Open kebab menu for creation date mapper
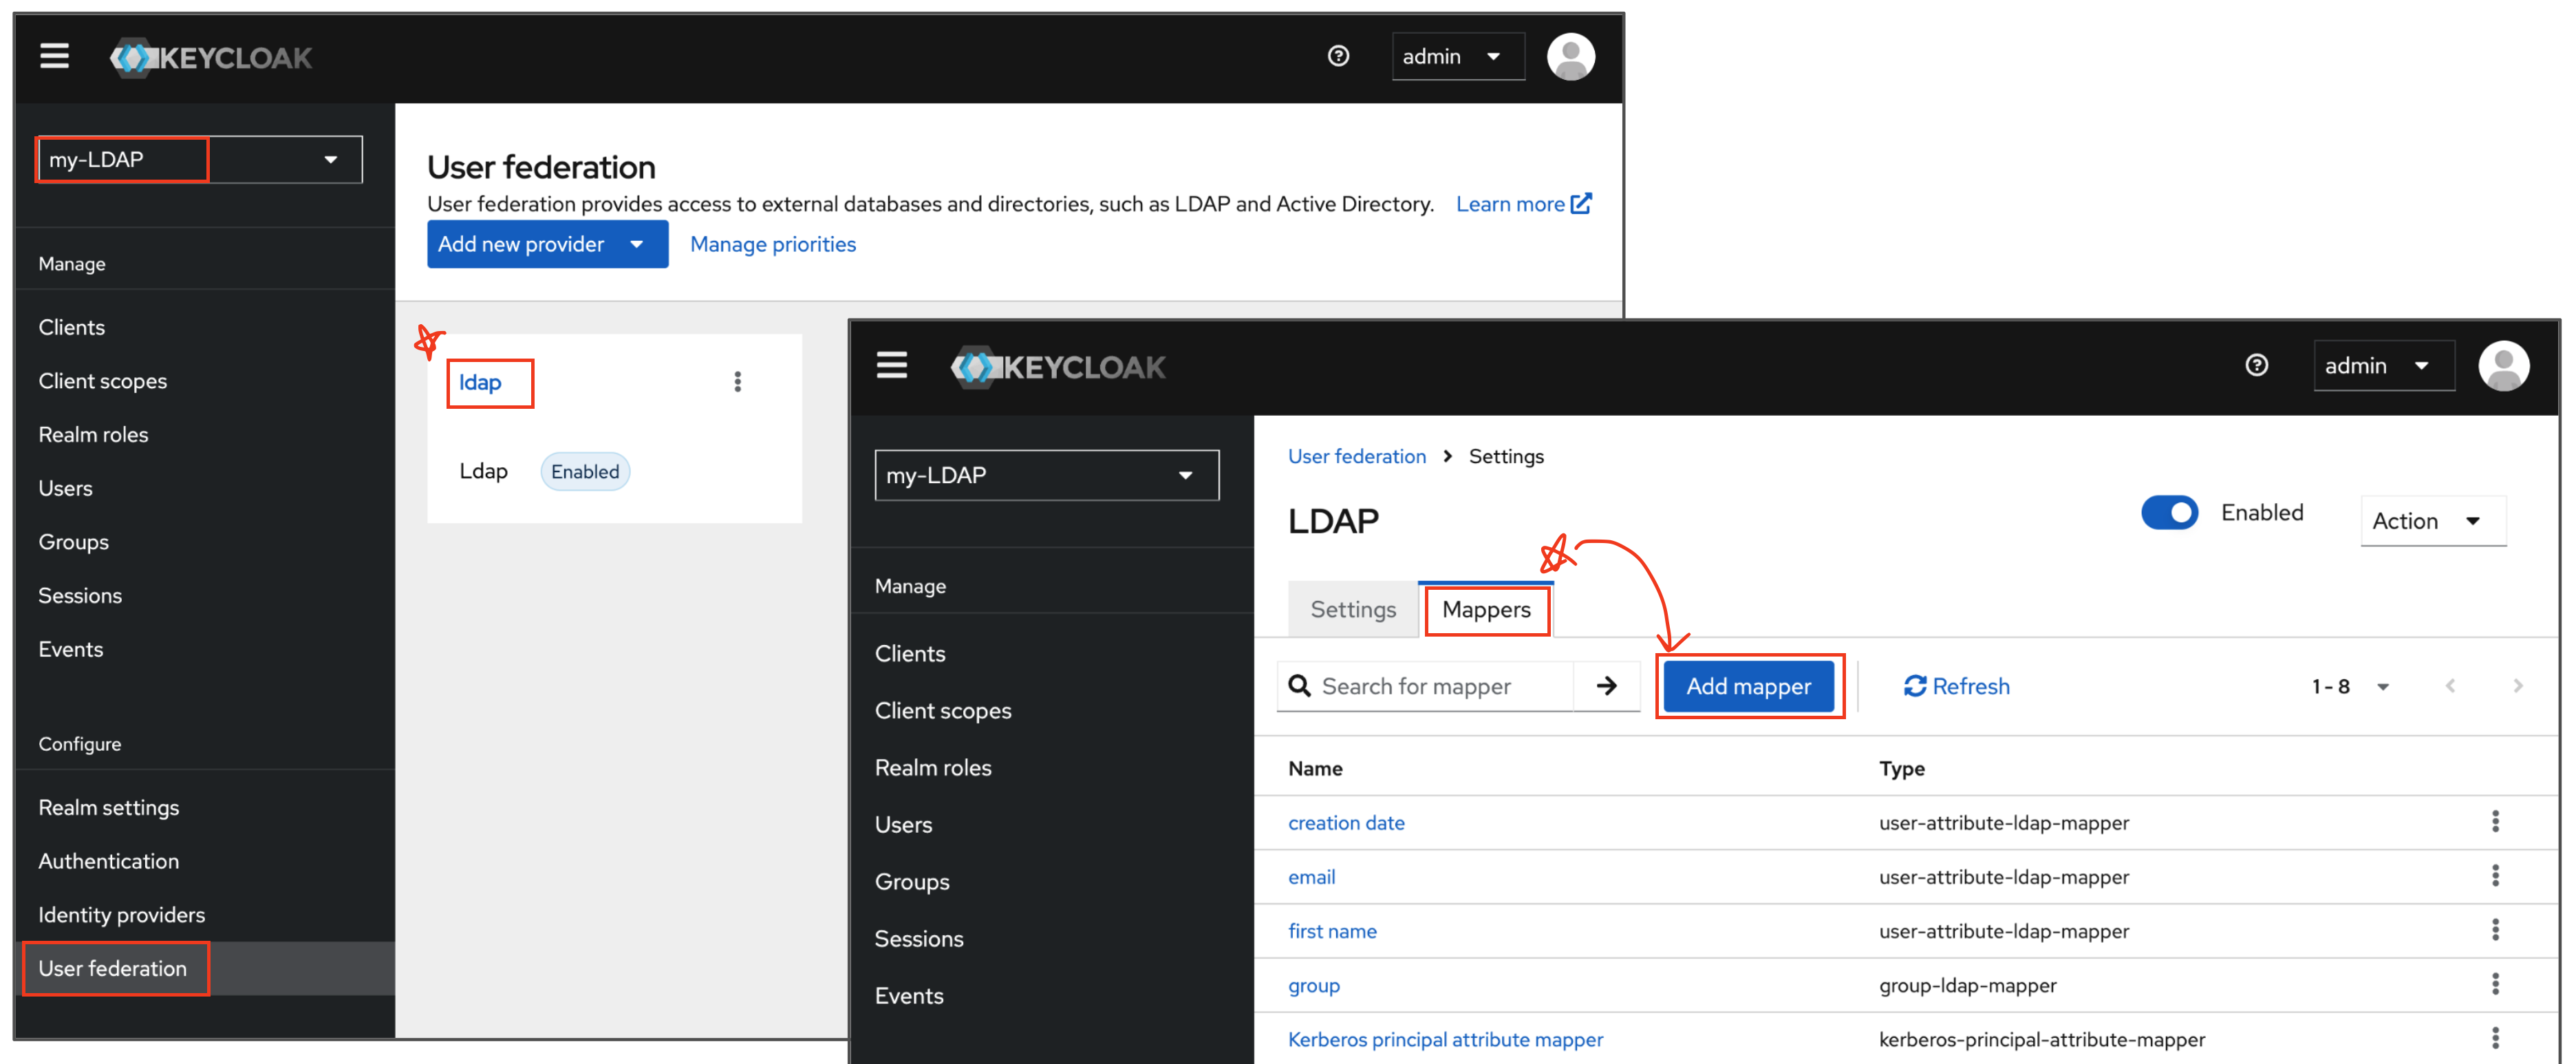Screen dimensions: 2576x1064 click(x=2495, y=822)
